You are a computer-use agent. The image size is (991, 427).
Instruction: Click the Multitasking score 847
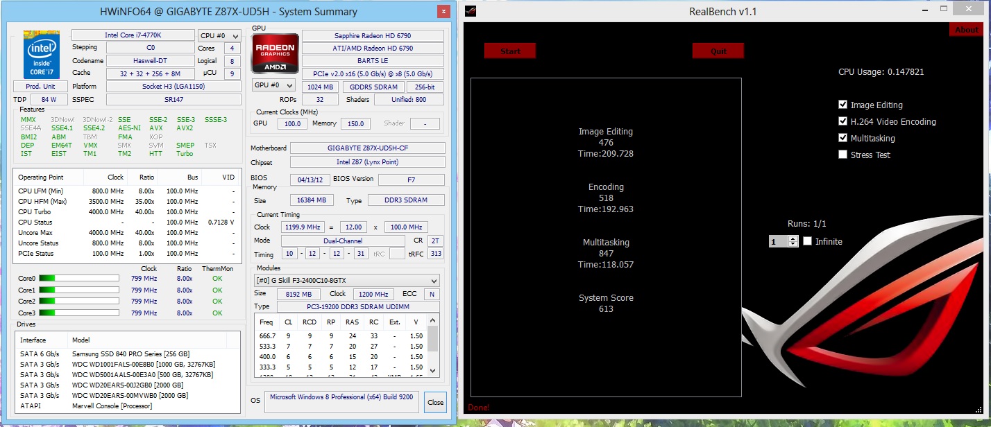pyautogui.click(x=606, y=254)
